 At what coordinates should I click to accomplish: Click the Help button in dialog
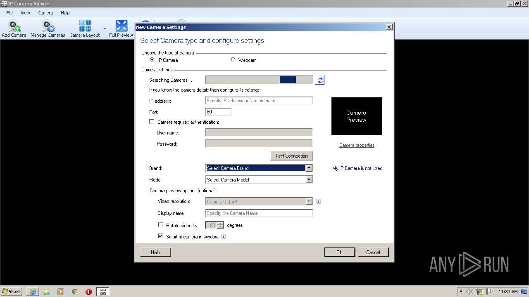coord(155,252)
